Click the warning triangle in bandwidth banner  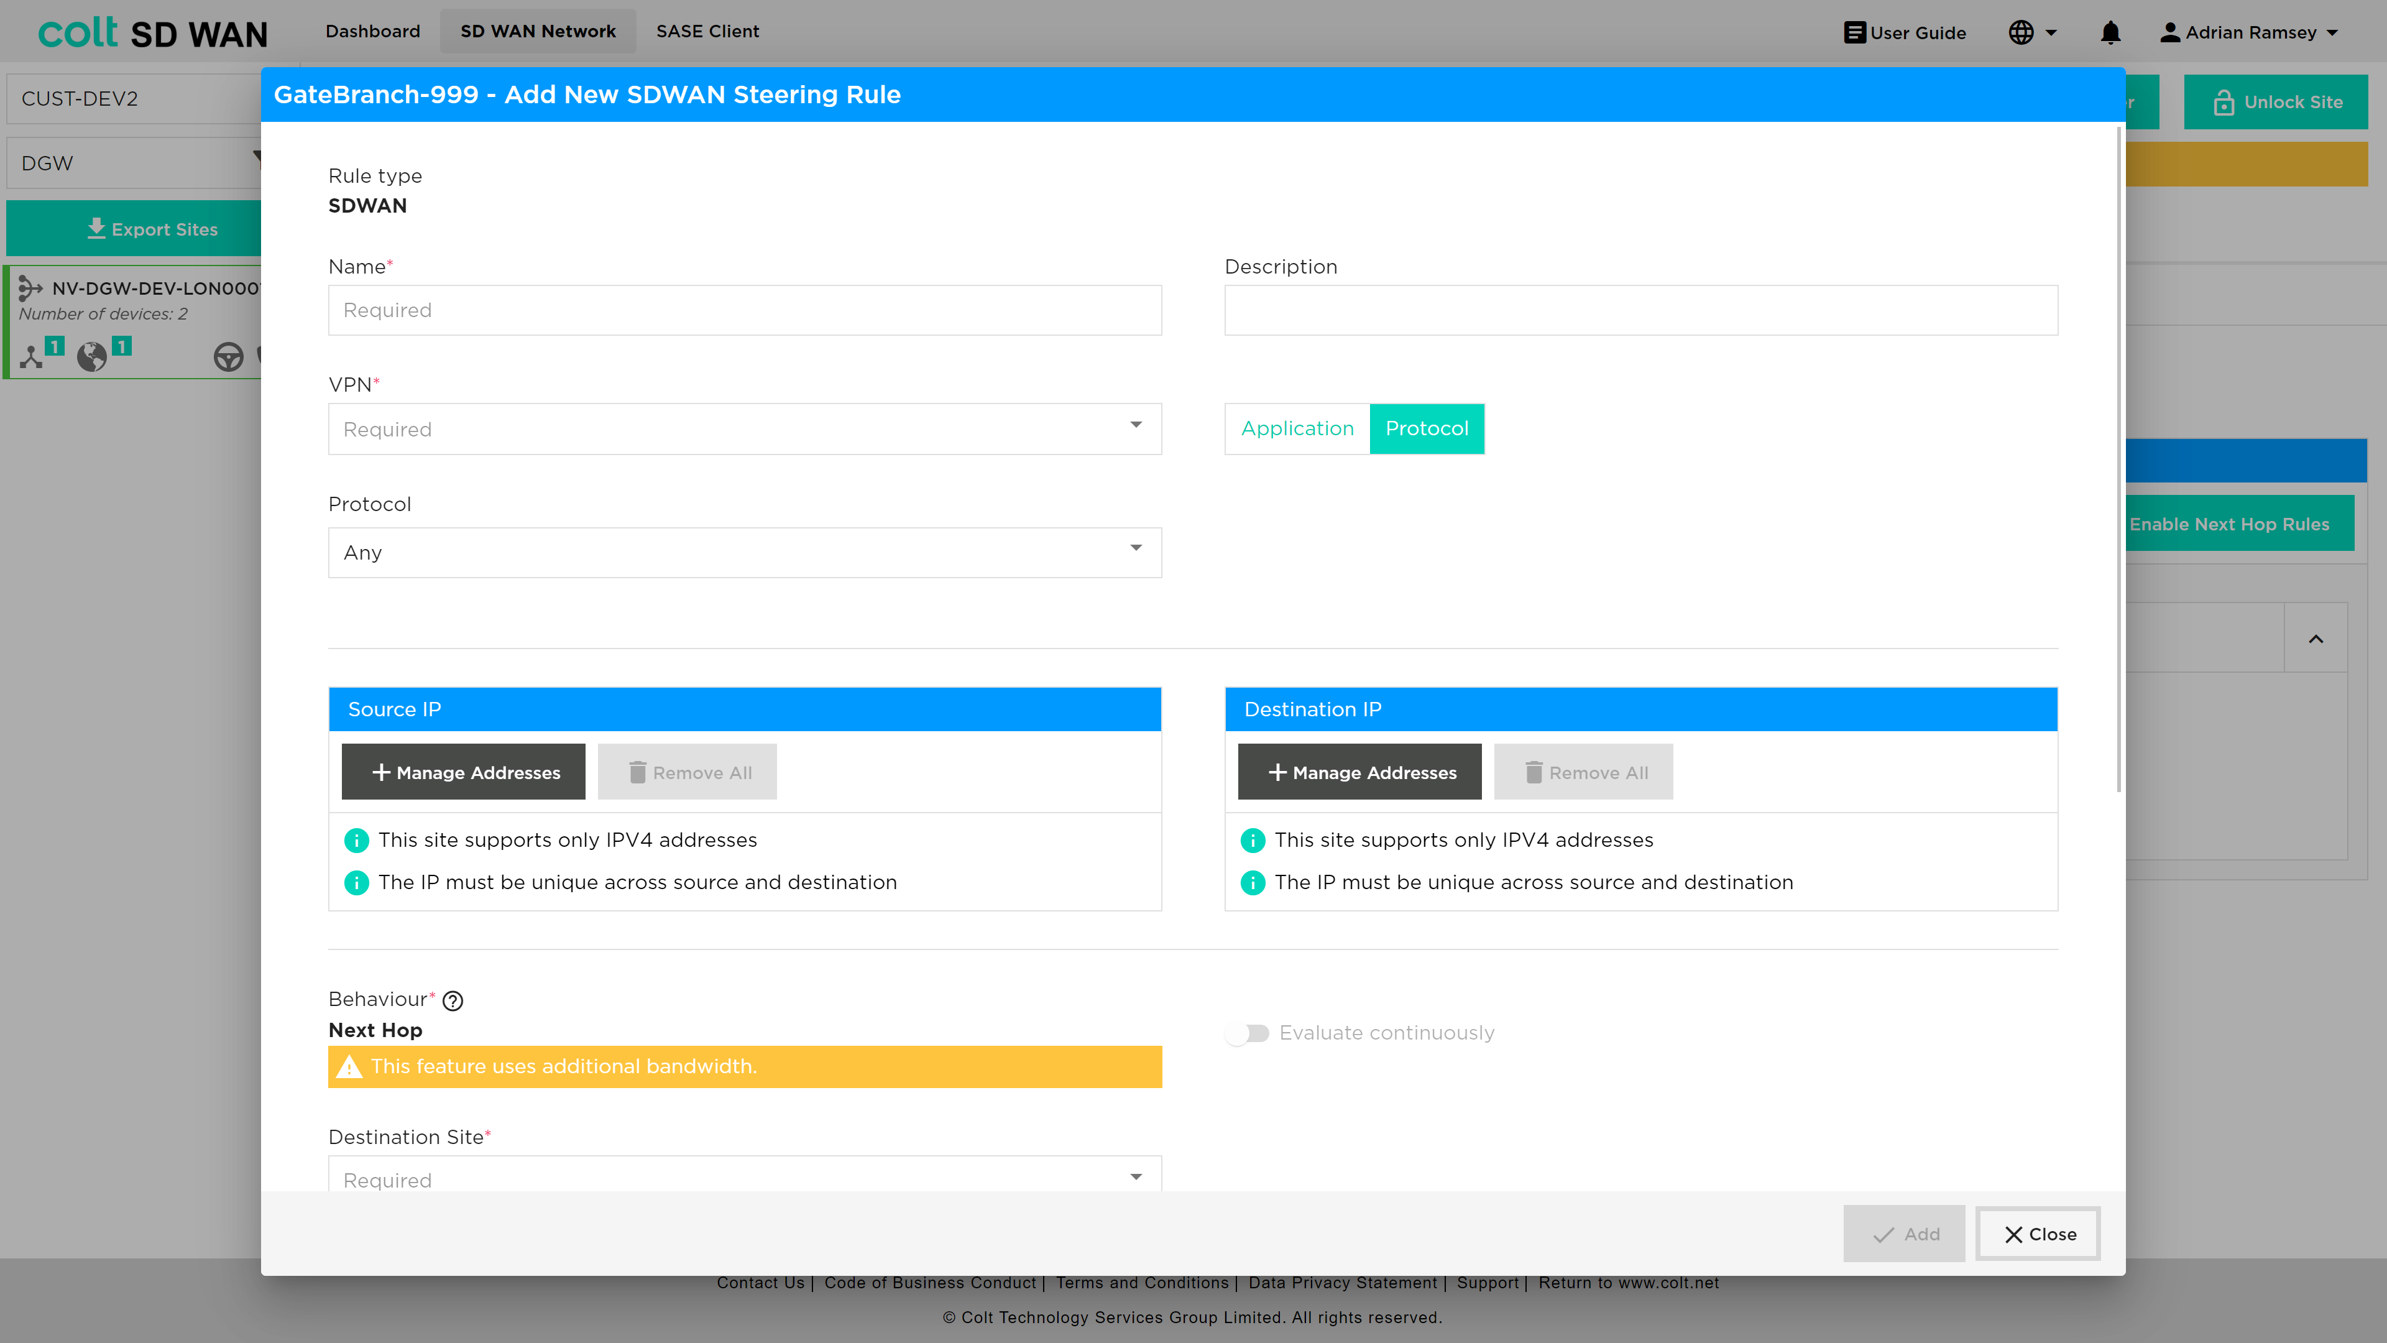[x=349, y=1067]
